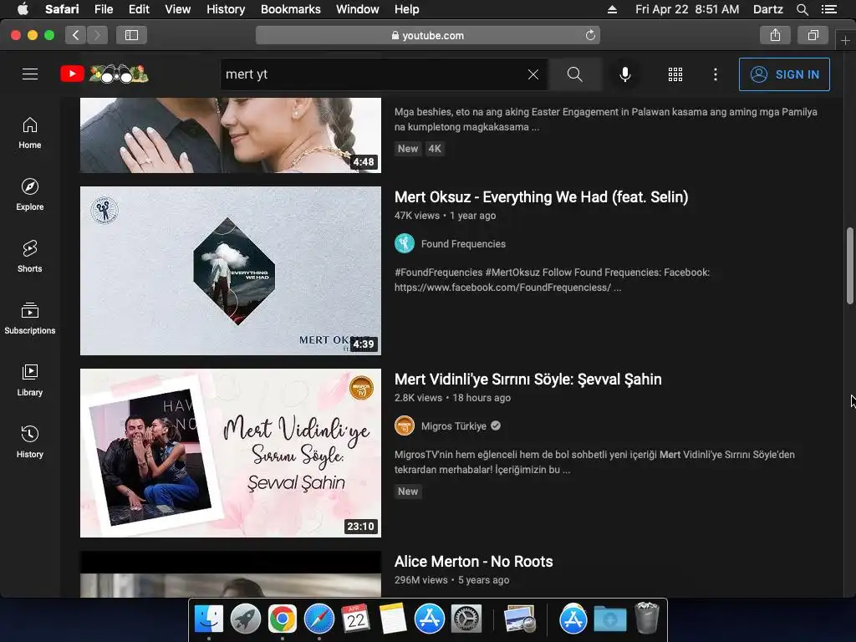This screenshot has width=856, height=642.
Task: Play the 4:48 engagement video thumbnail
Action: 231,135
